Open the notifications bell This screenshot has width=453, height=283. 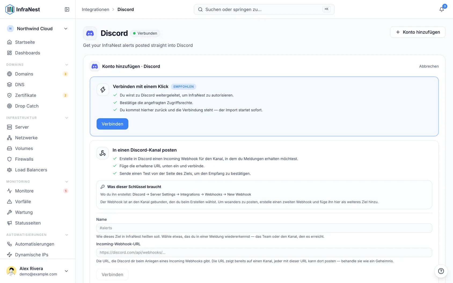pos(441,9)
